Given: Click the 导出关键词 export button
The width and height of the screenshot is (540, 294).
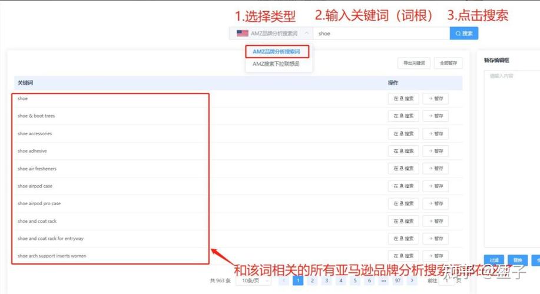Looking at the screenshot, I should tap(414, 63).
